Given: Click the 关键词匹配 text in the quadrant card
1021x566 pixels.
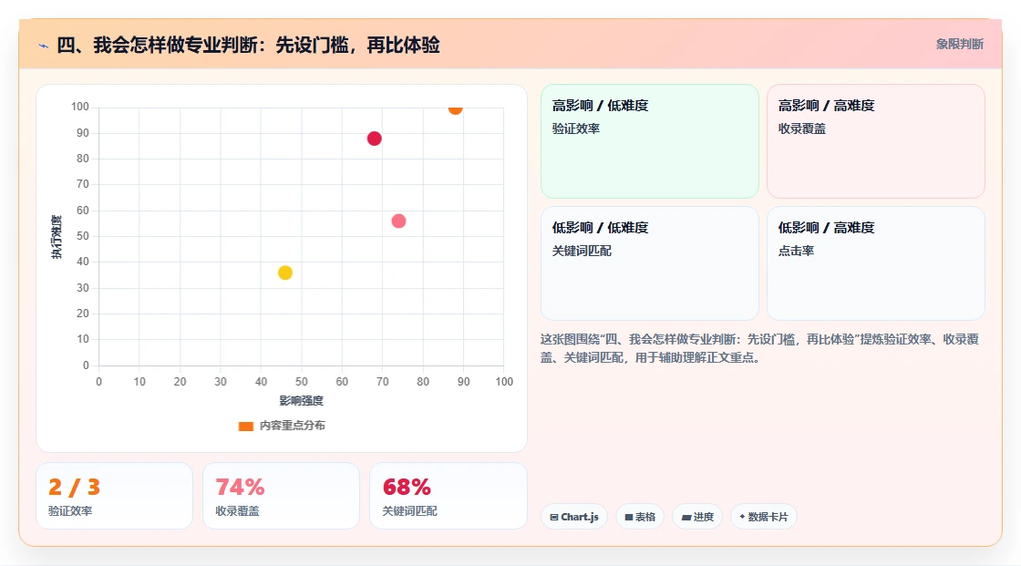Looking at the screenshot, I should click(583, 251).
